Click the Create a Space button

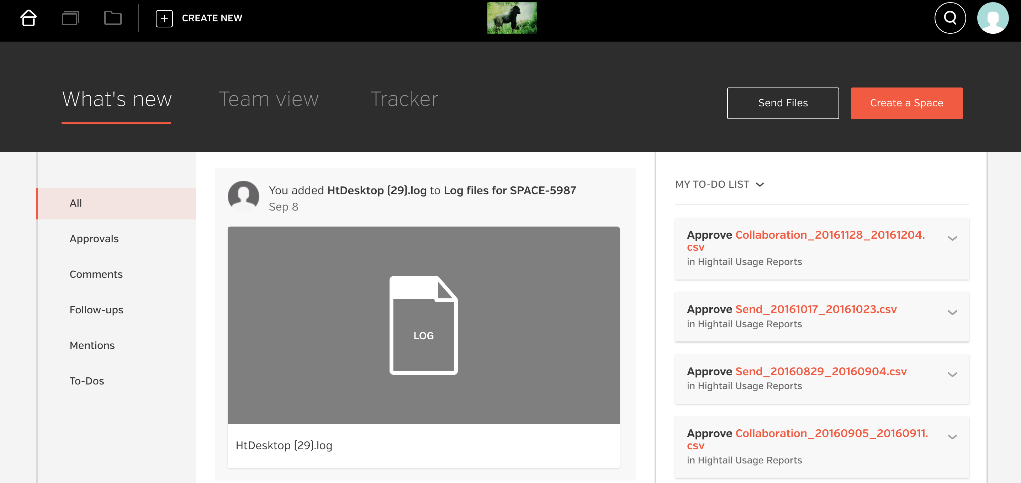pyautogui.click(x=906, y=102)
